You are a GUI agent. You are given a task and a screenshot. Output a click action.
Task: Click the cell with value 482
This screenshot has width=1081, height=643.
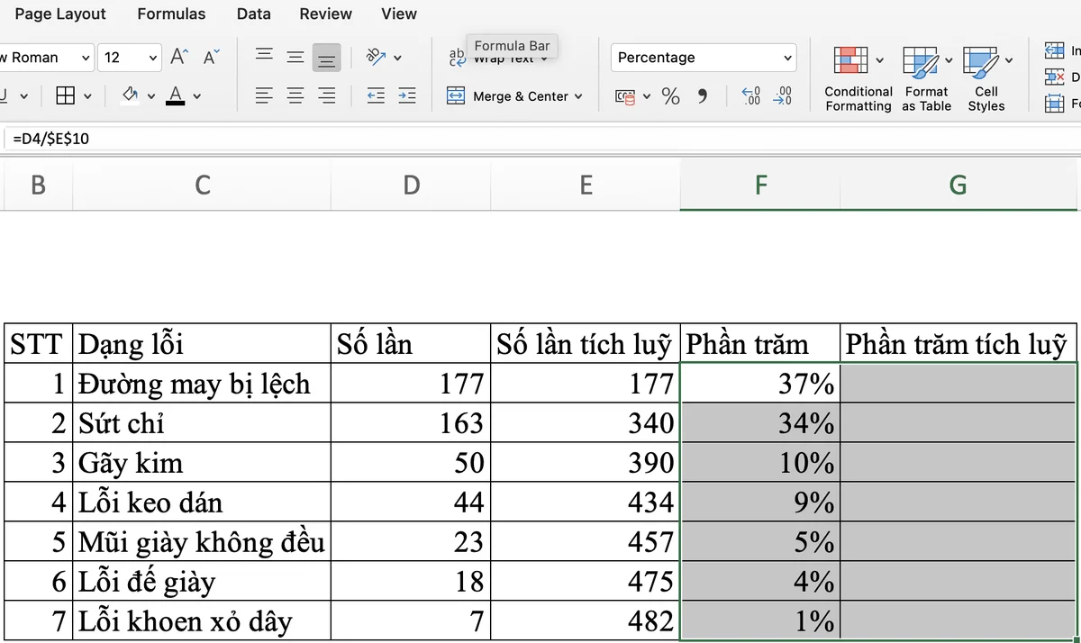point(586,620)
